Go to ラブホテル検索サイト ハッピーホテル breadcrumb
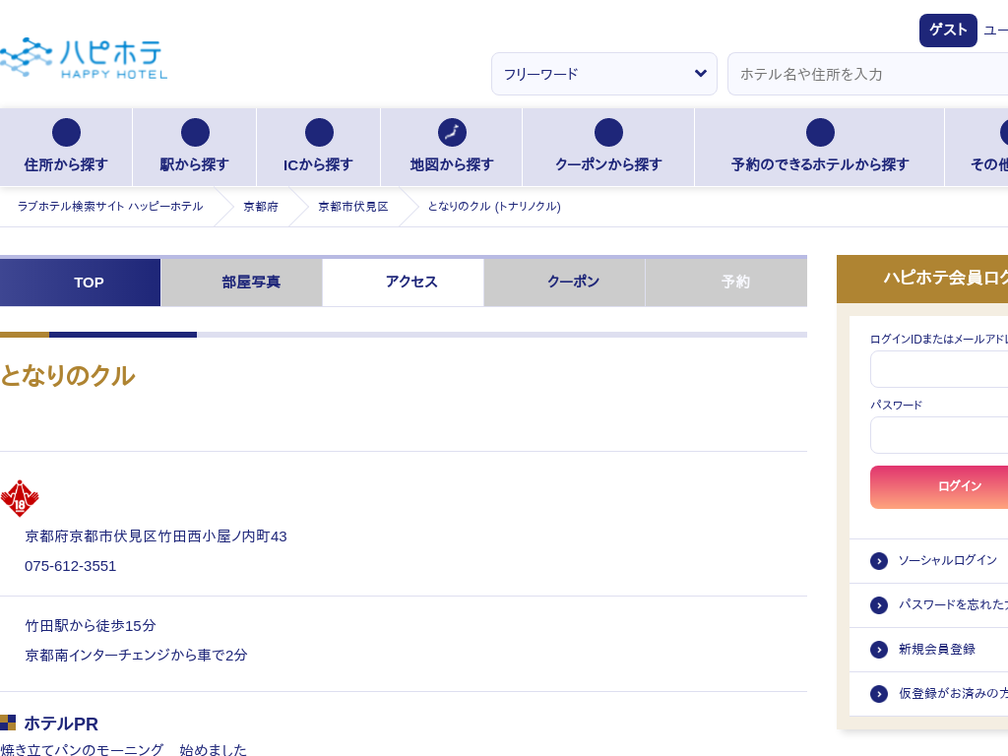The image size is (1008, 756). [x=110, y=207]
